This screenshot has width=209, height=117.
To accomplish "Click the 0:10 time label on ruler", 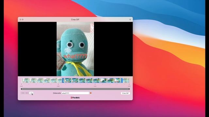I will 95,86.
